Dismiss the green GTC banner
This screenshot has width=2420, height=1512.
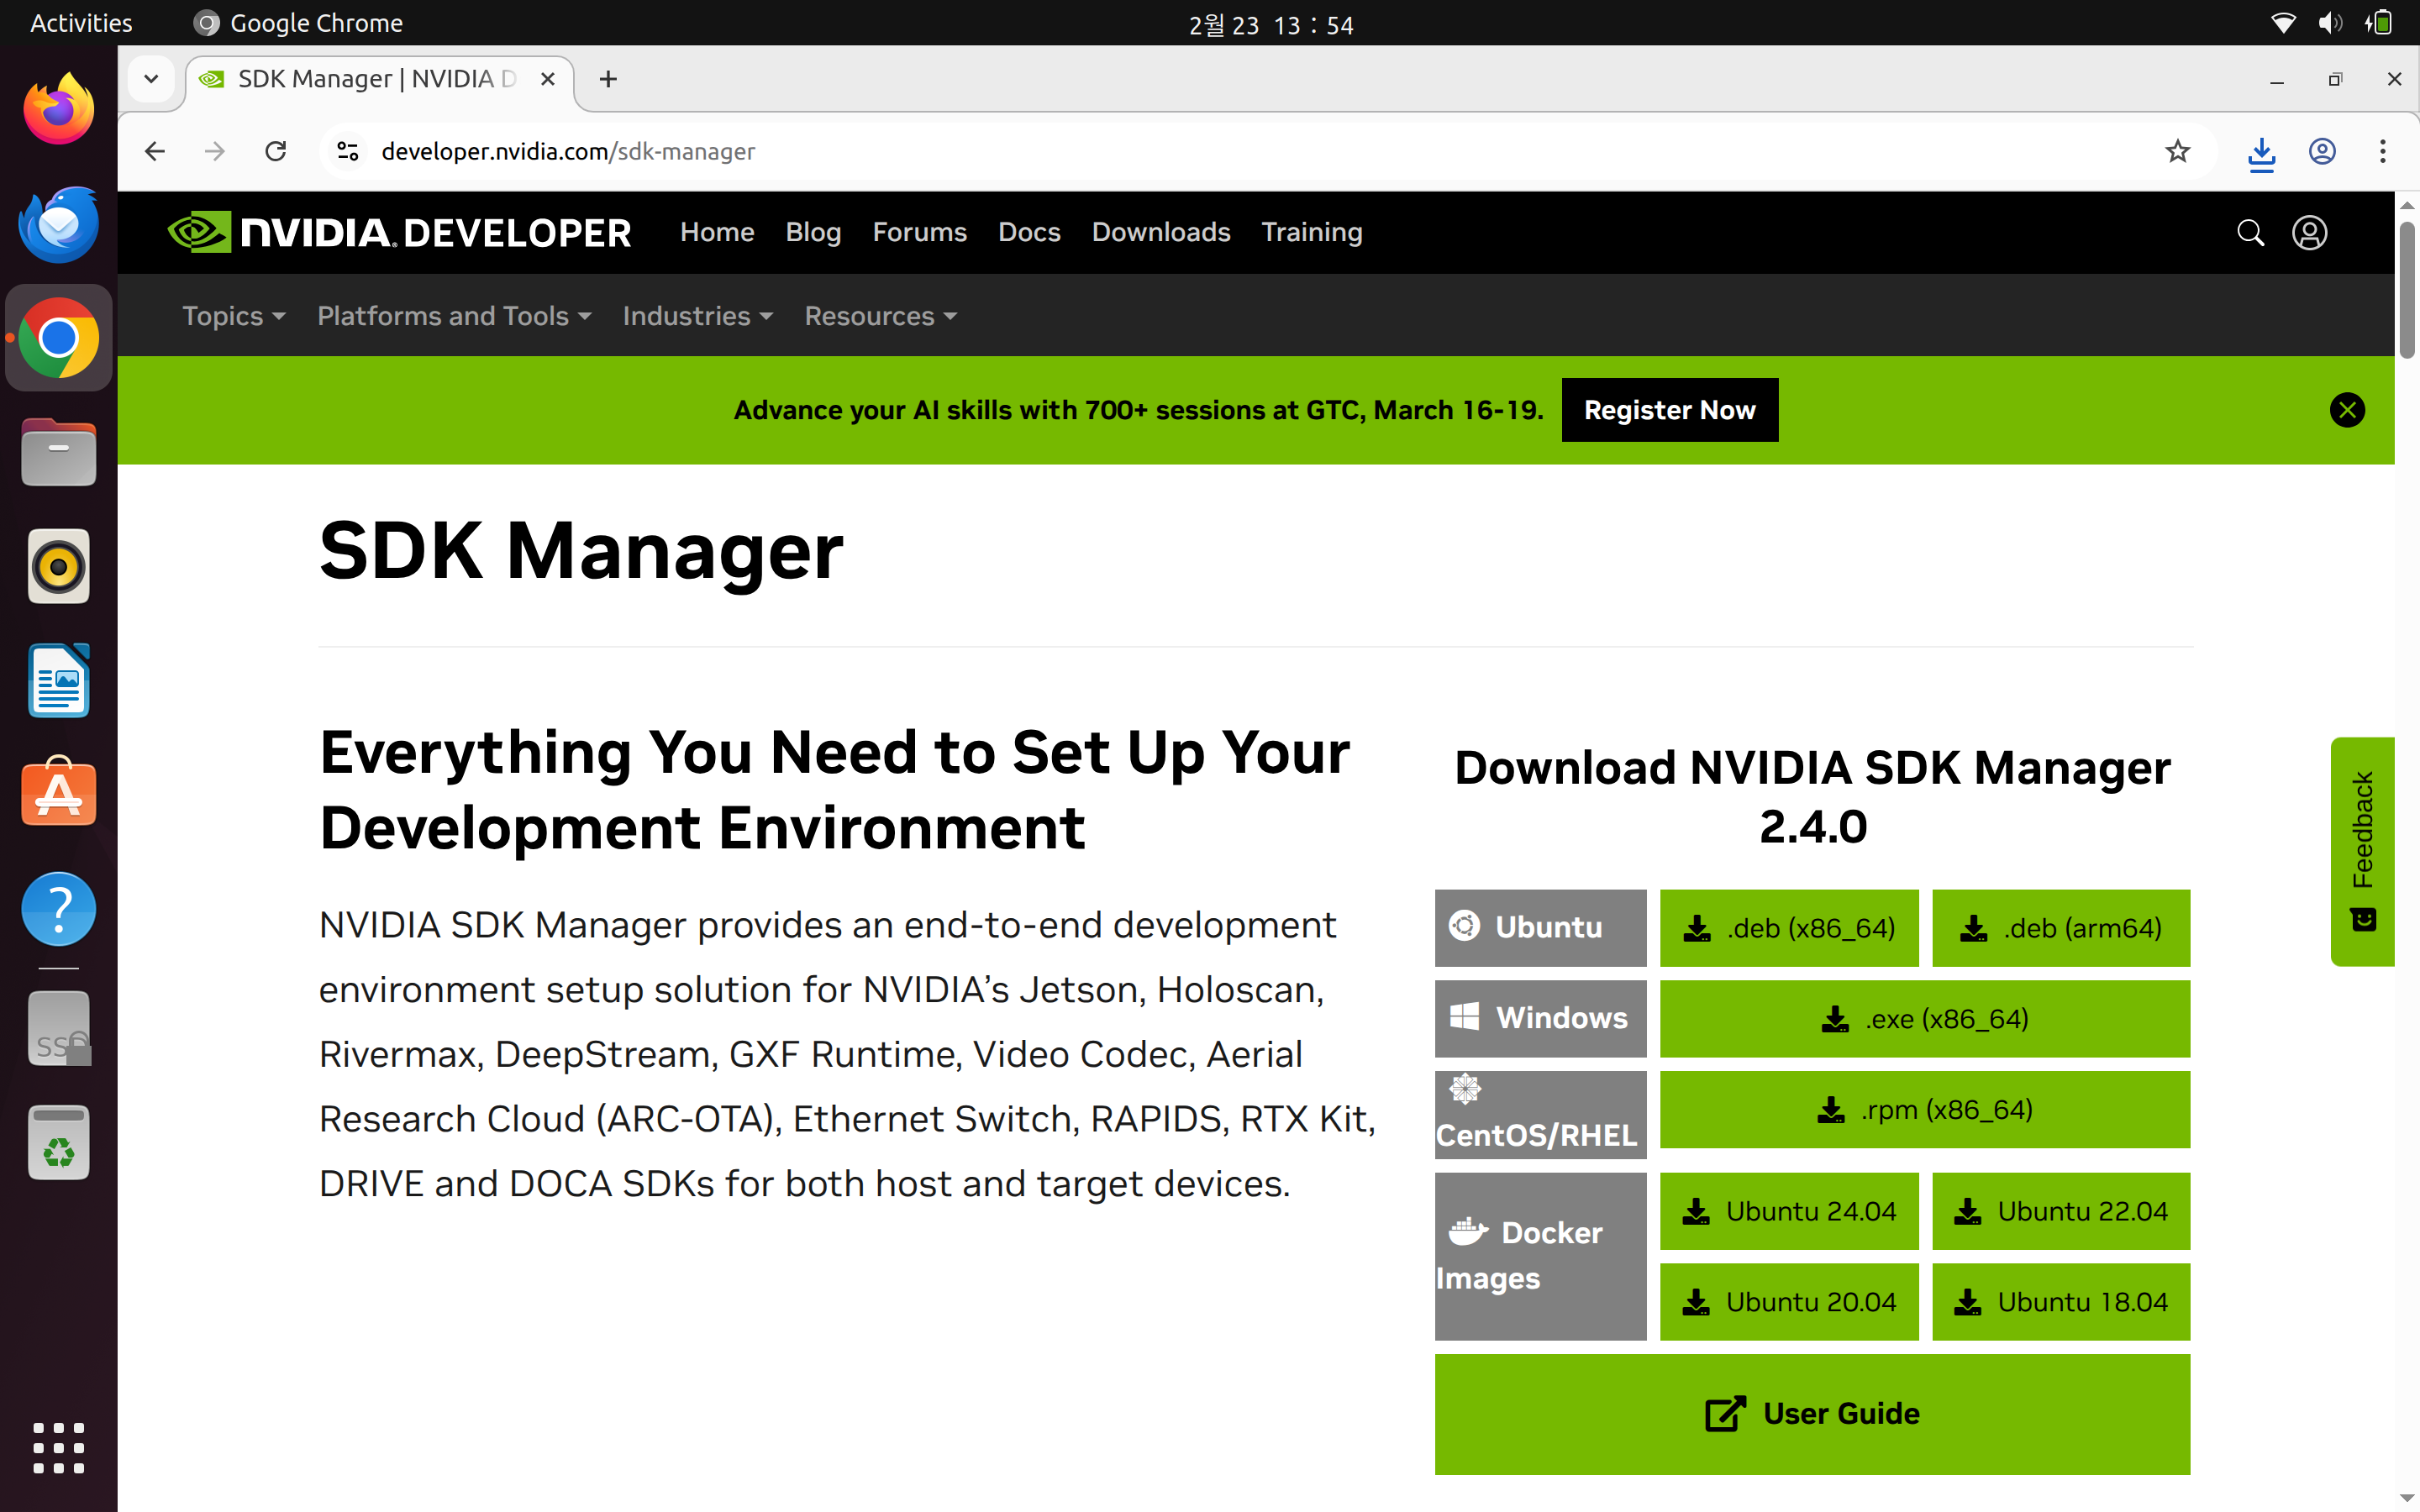point(2347,410)
